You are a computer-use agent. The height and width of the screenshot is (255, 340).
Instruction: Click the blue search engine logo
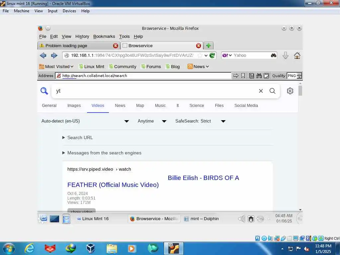(44, 91)
